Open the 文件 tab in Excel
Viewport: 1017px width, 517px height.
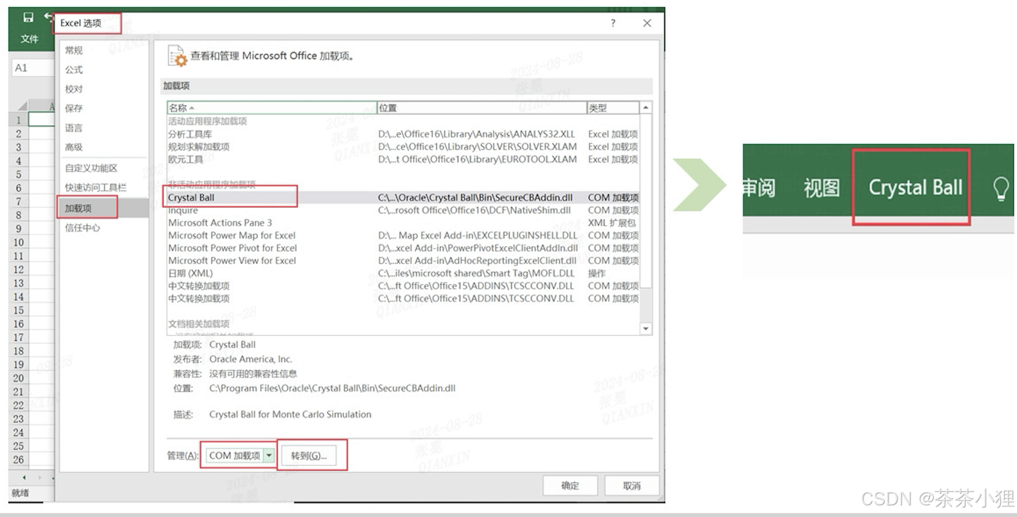point(29,39)
